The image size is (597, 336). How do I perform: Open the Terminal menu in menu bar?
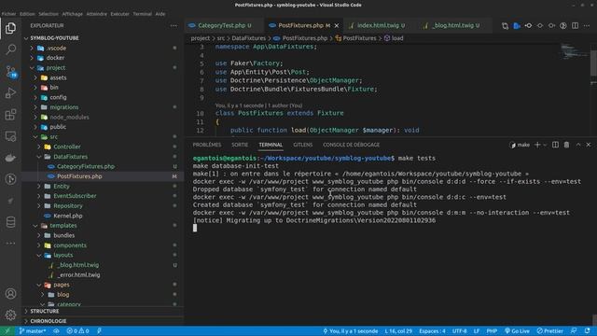(x=142, y=14)
